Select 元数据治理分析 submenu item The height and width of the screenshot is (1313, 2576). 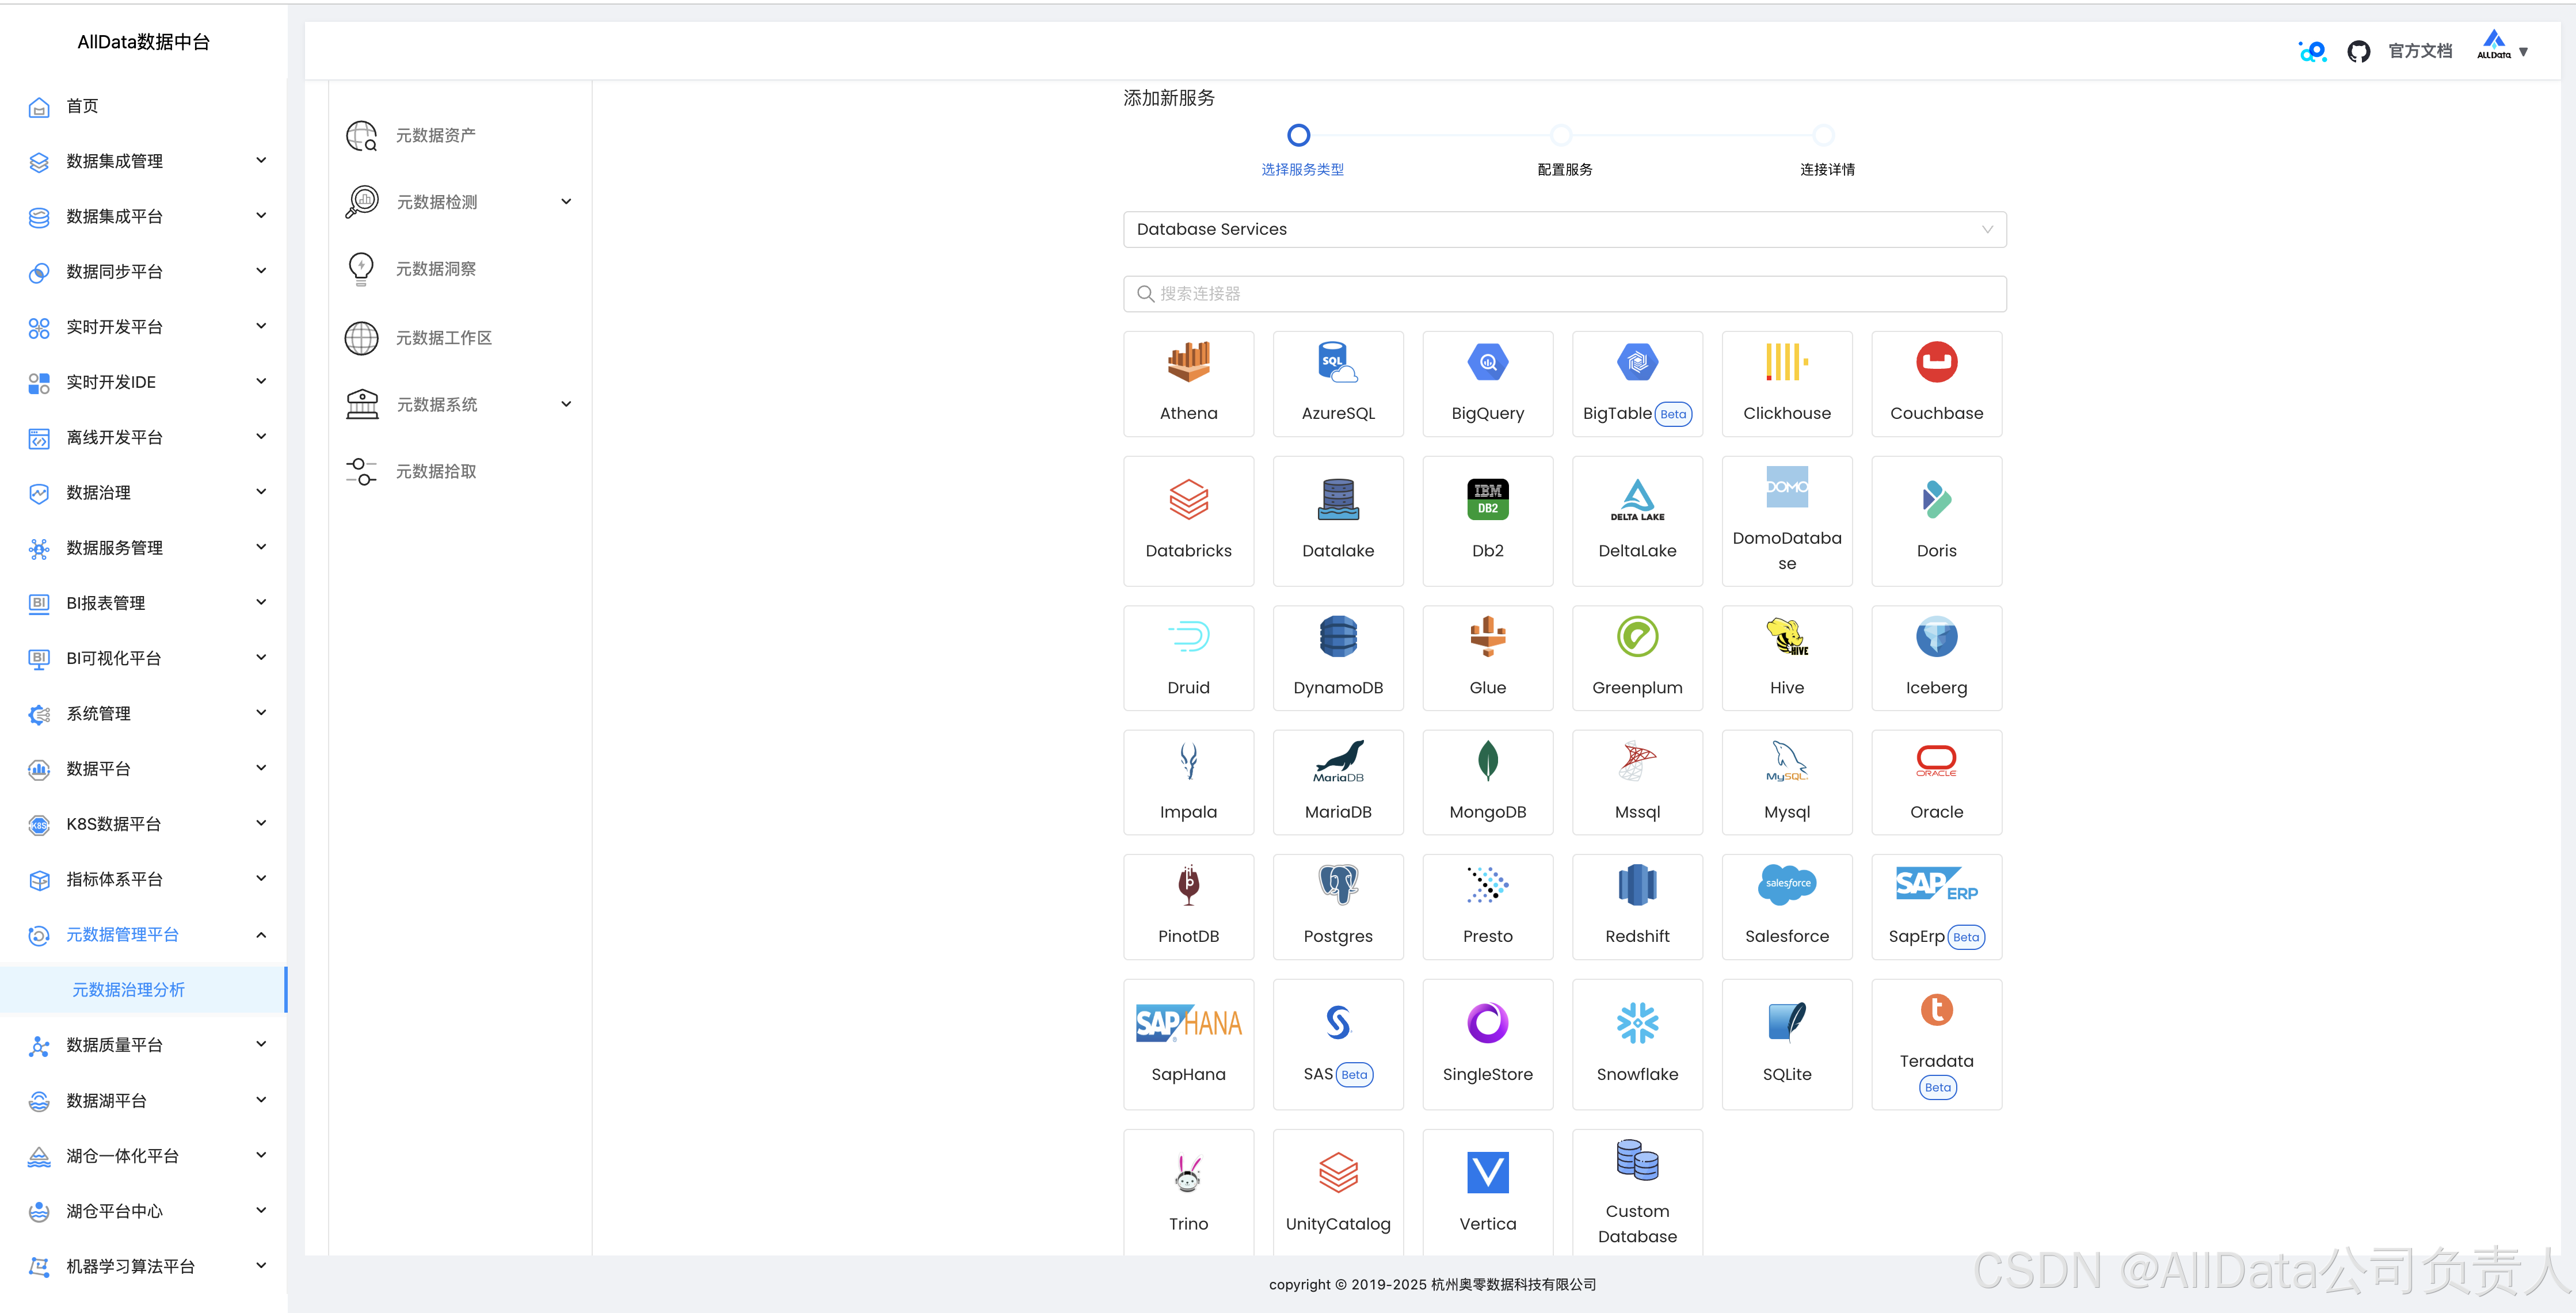(x=144, y=989)
